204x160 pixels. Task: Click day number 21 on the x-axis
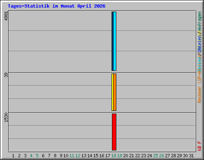131,156
